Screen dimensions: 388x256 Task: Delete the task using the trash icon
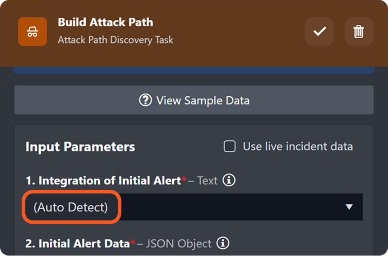359,31
